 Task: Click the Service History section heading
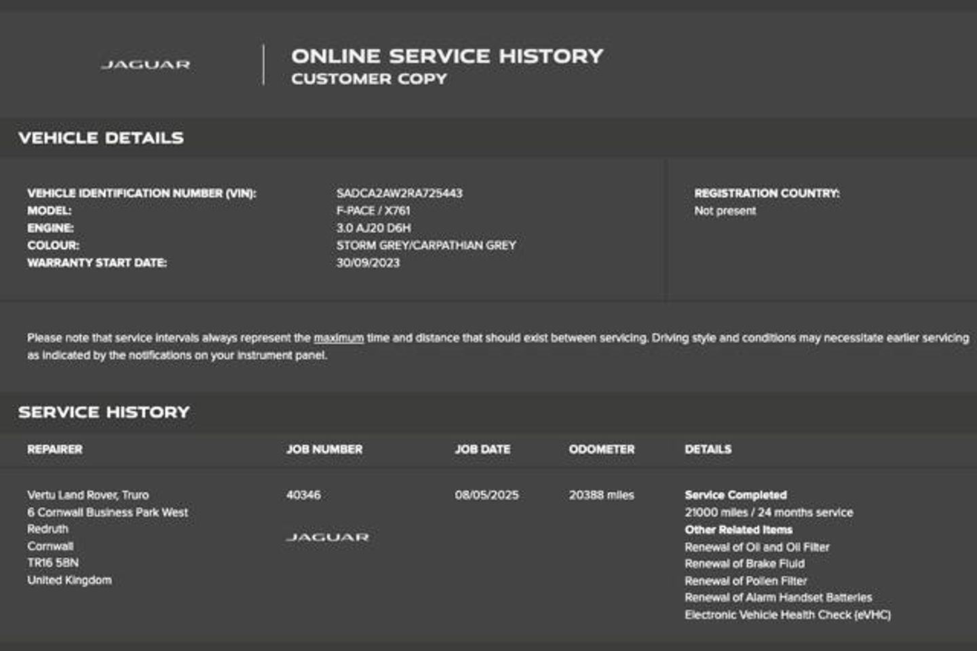(x=104, y=412)
